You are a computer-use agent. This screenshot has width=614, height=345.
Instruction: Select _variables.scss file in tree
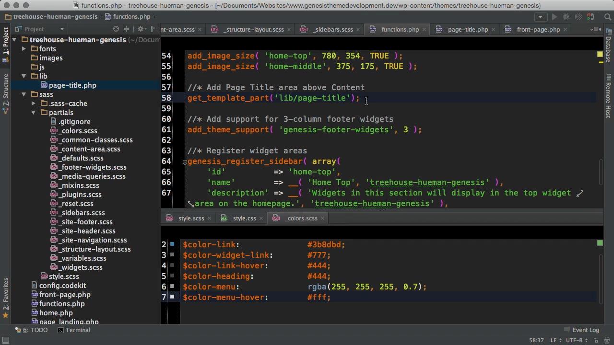(x=78, y=258)
